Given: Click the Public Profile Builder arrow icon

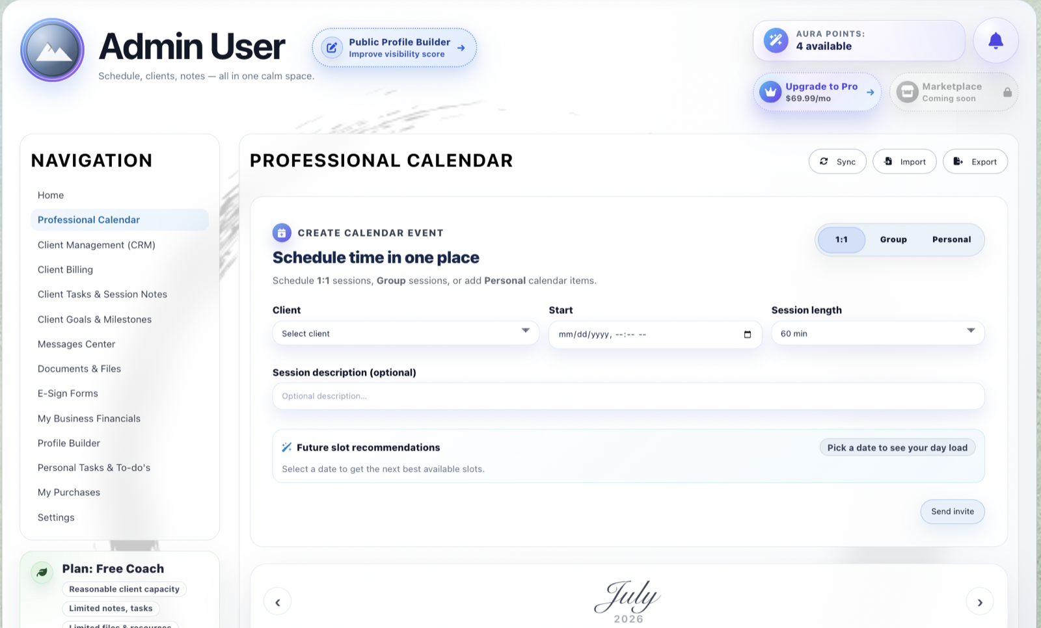Looking at the screenshot, I should click(x=461, y=48).
